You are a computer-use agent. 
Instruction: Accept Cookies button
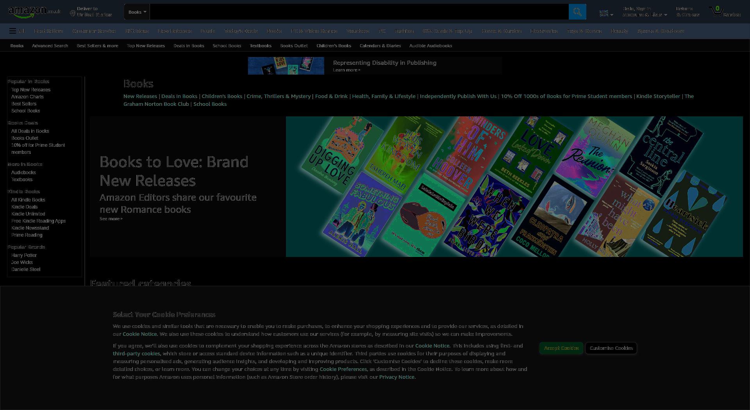click(x=561, y=348)
